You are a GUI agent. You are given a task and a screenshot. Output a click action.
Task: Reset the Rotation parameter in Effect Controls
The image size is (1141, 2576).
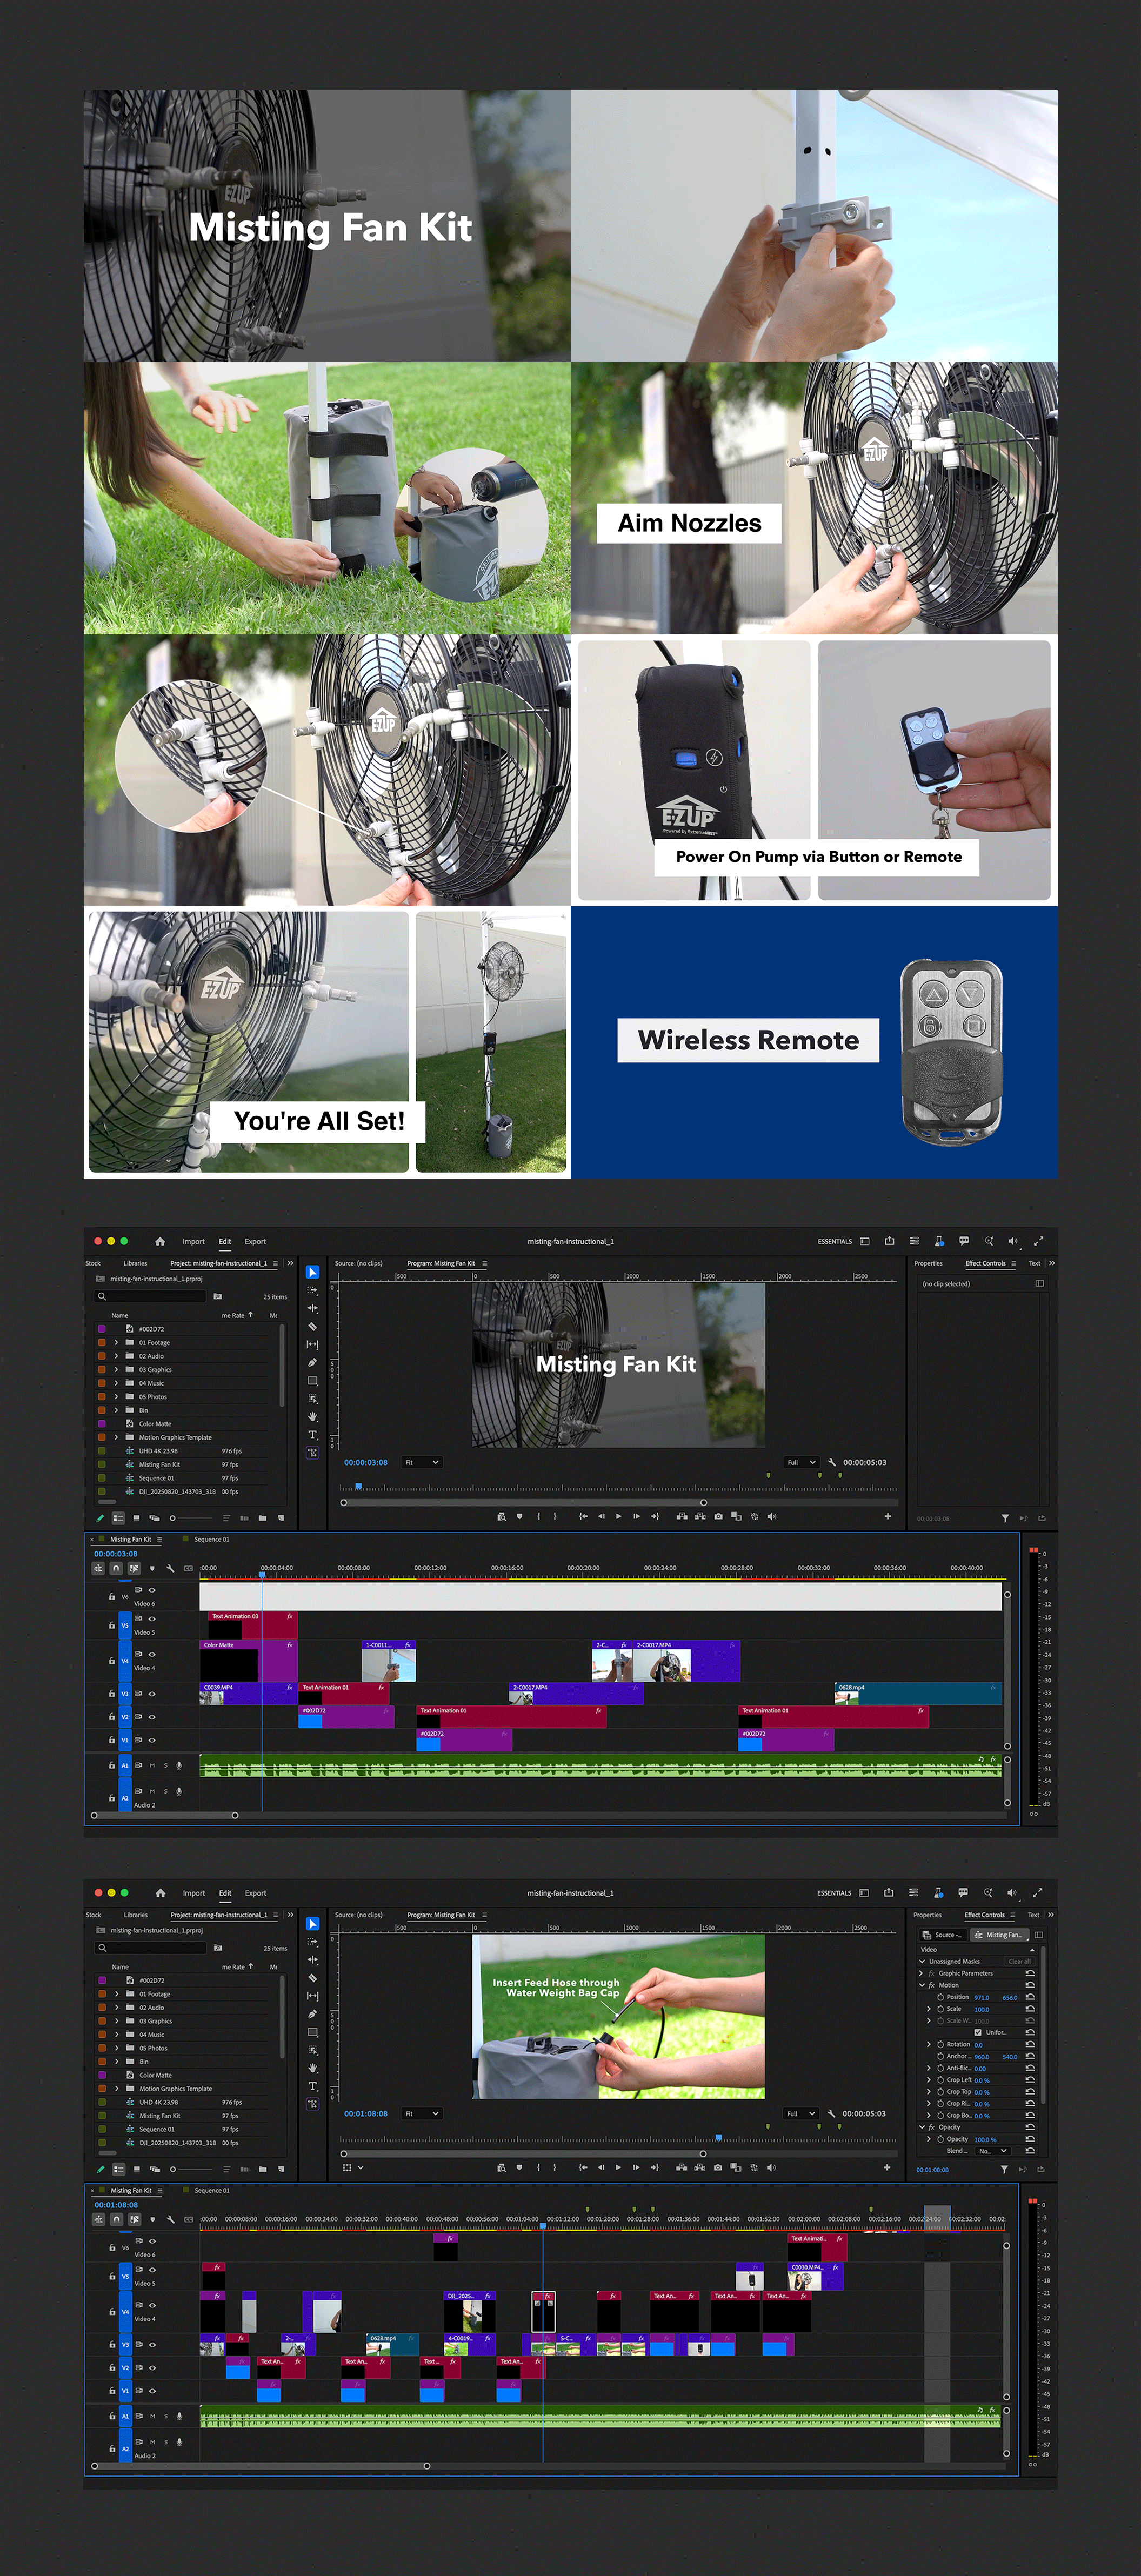[x=1030, y=2045]
